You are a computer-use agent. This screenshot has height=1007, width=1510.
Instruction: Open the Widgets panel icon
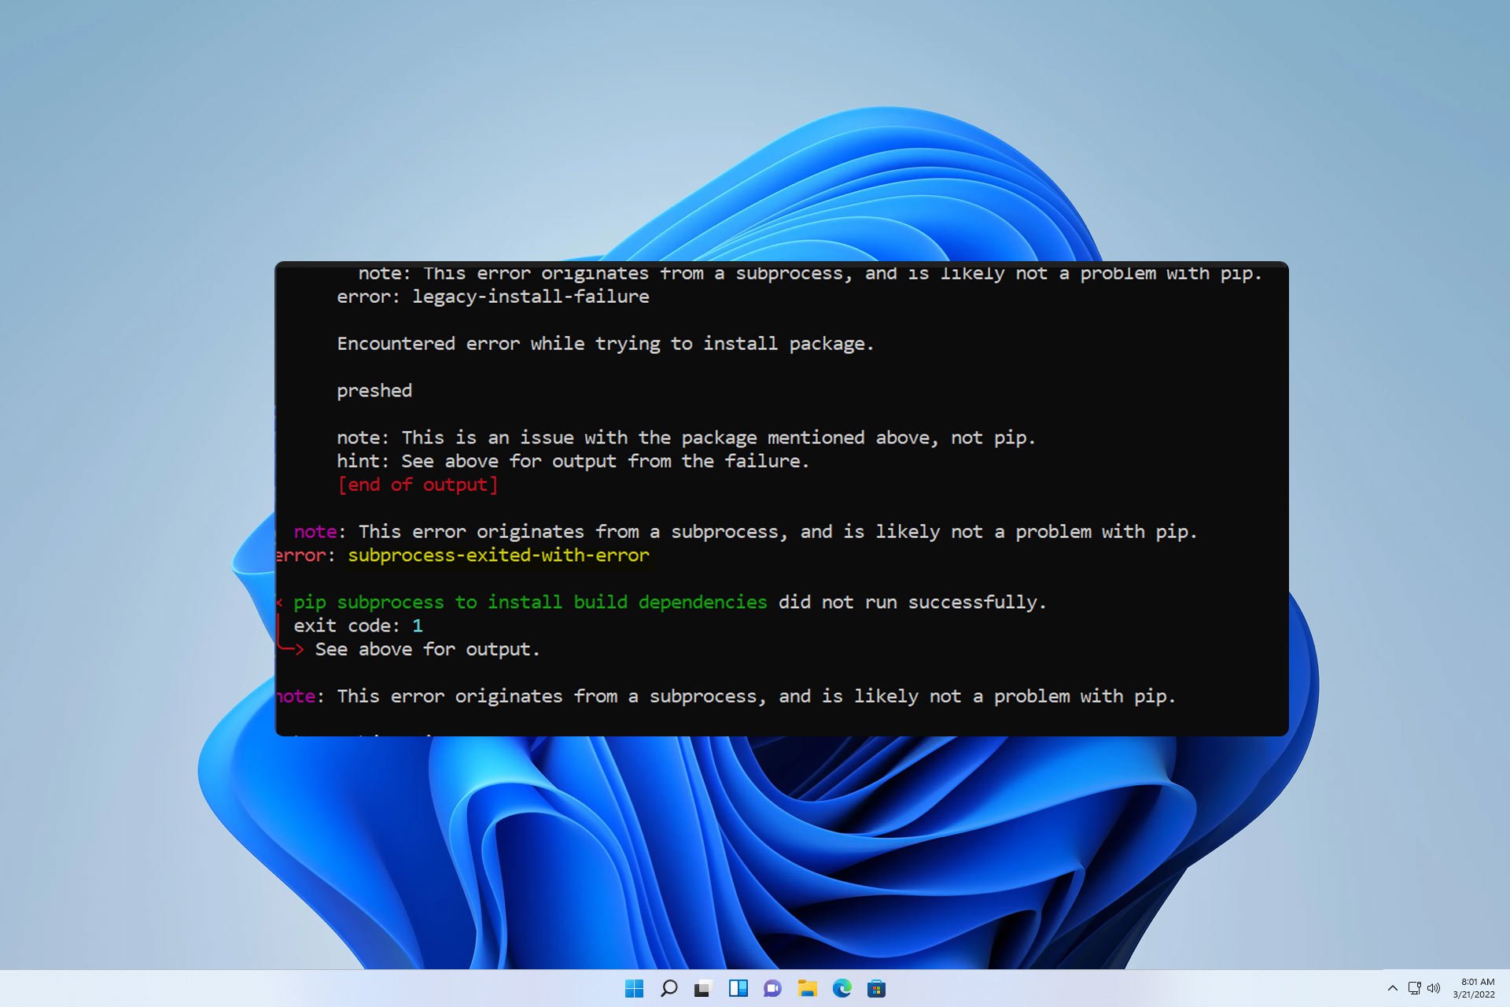tap(738, 989)
